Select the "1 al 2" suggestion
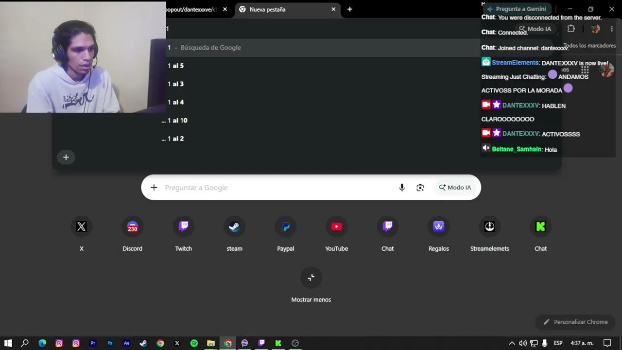 point(307,139)
